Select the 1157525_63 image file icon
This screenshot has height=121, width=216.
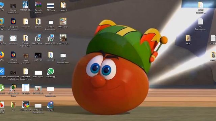point(26,4)
